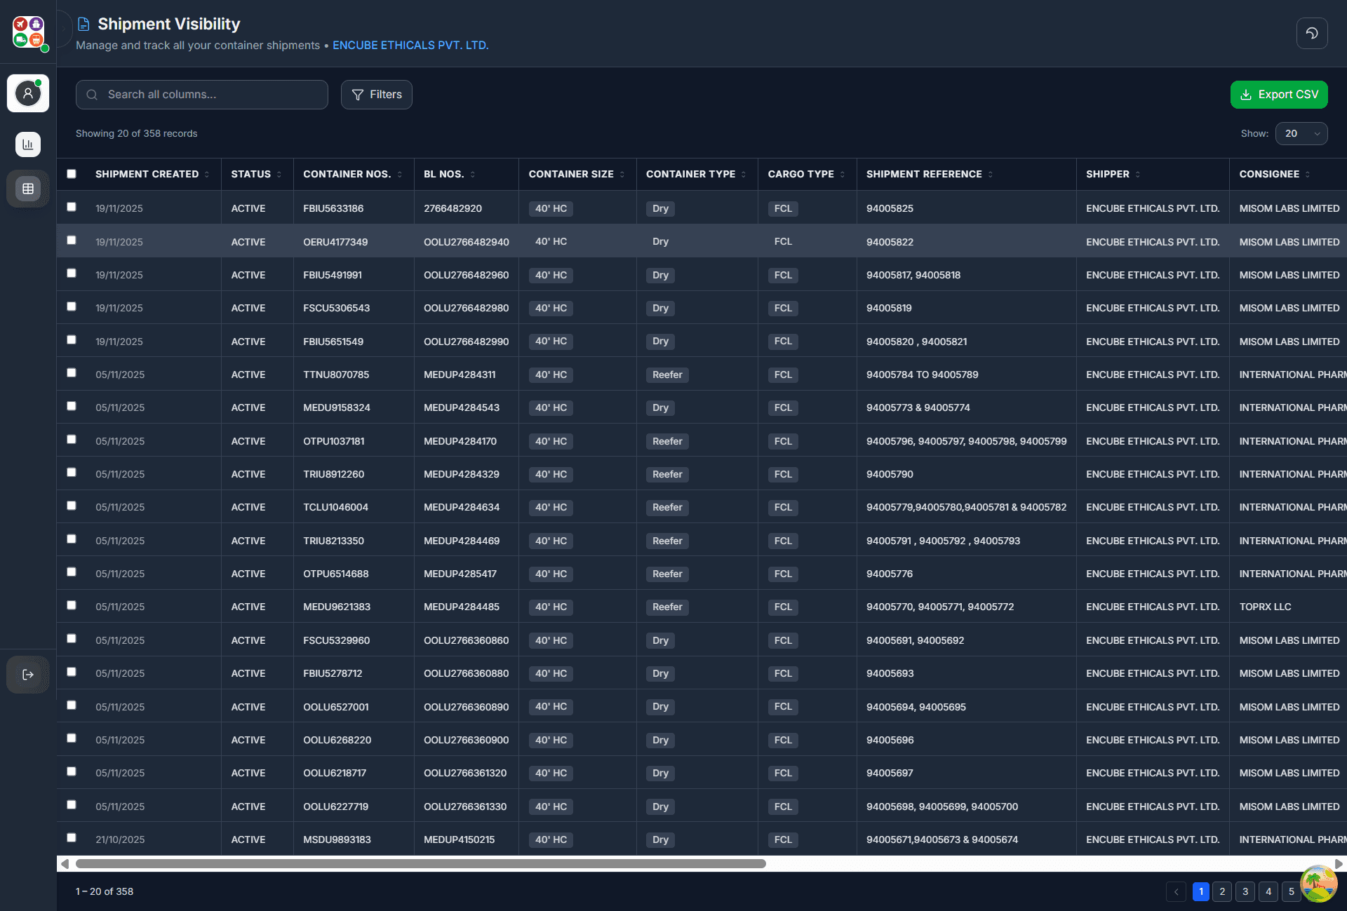Click the logout icon in sidebar

28,675
